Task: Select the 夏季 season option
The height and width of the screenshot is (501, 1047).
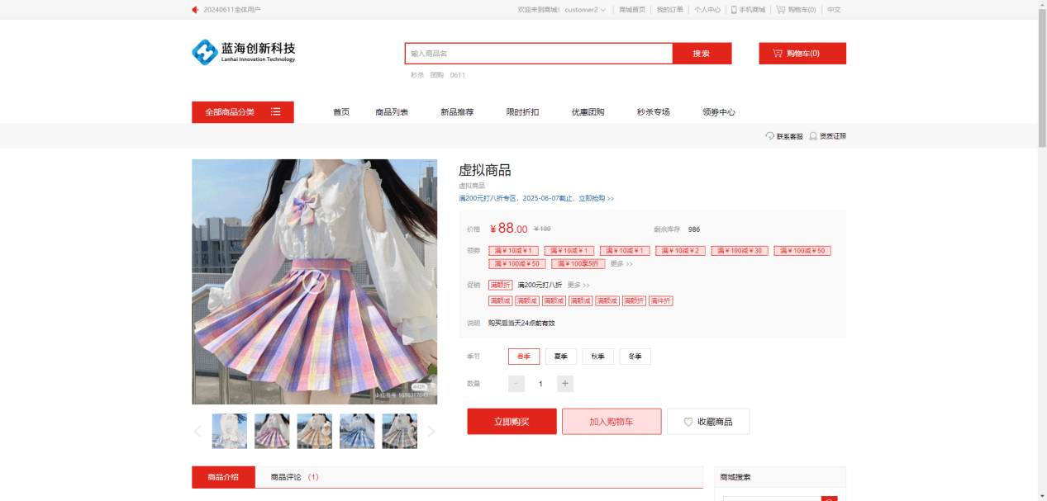Action: click(561, 357)
